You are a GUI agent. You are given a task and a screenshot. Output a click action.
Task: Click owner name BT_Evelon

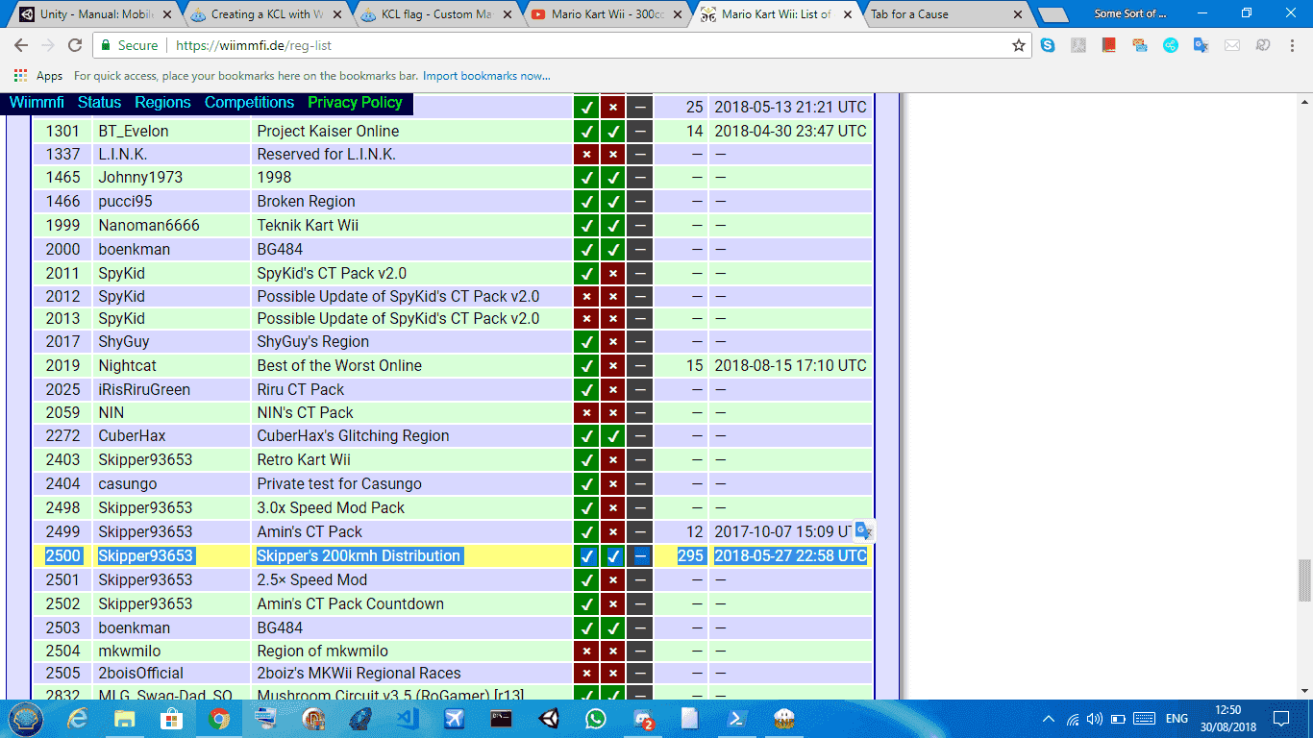point(134,131)
